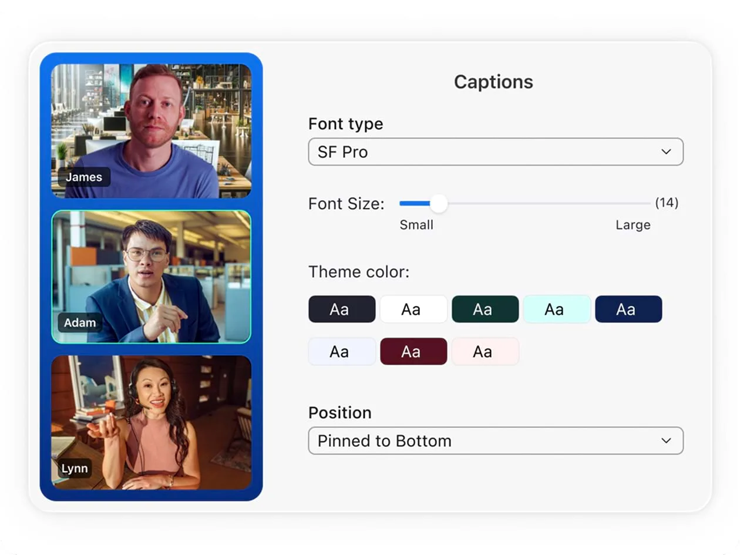
Task: Click the chevron arrow in Font type box
Action: click(666, 152)
